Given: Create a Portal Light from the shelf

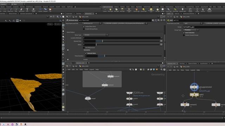Looking at the screenshot, I should (175, 10).
